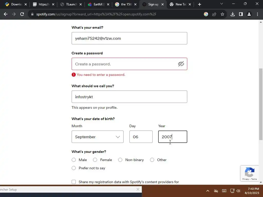The image size is (263, 197).
Task: Click the email input field
Action: pyautogui.click(x=129, y=38)
